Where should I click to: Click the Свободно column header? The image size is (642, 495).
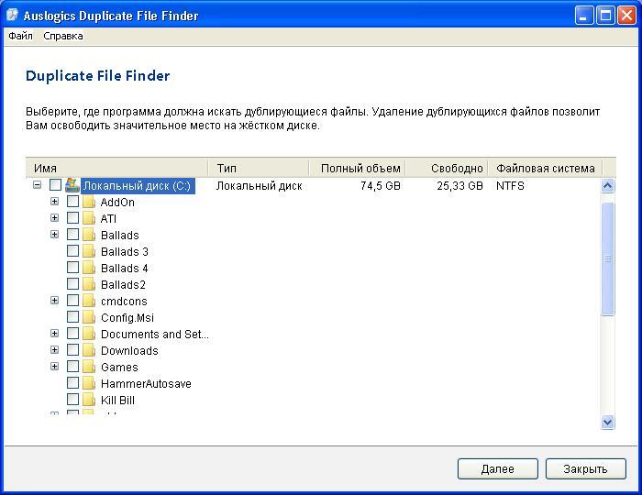point(447,168)
